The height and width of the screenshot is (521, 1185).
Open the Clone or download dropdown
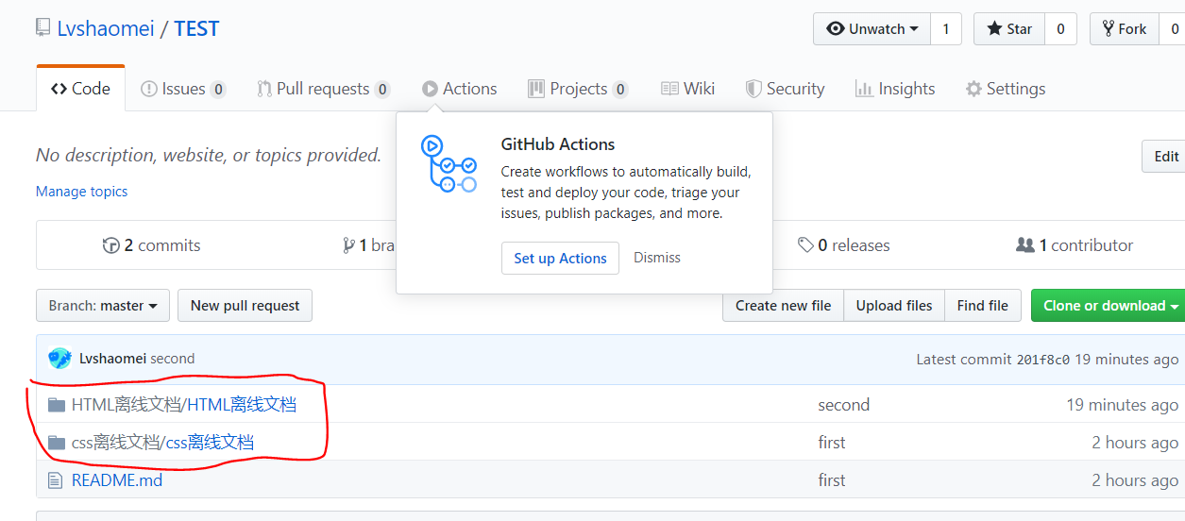pos(1109,305)
